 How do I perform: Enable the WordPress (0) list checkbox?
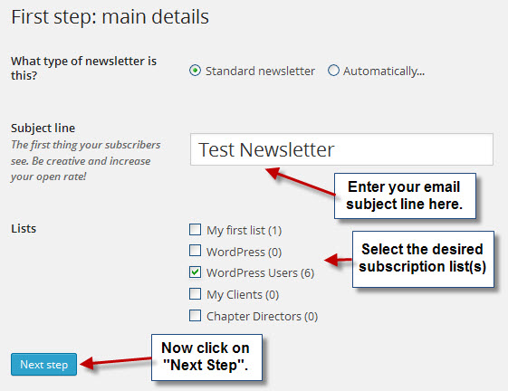(195, 251)
